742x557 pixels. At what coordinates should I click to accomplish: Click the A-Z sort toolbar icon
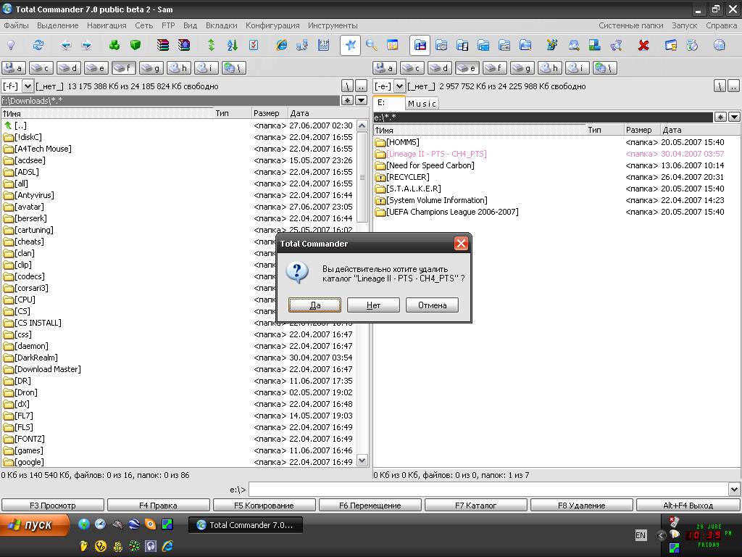(x=233, y=46)
